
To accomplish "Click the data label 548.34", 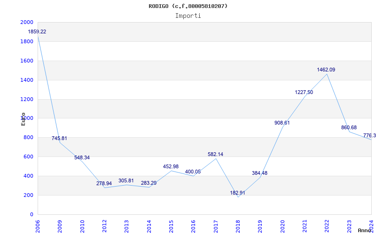I will pyautogui.click(x=82, y=157).
